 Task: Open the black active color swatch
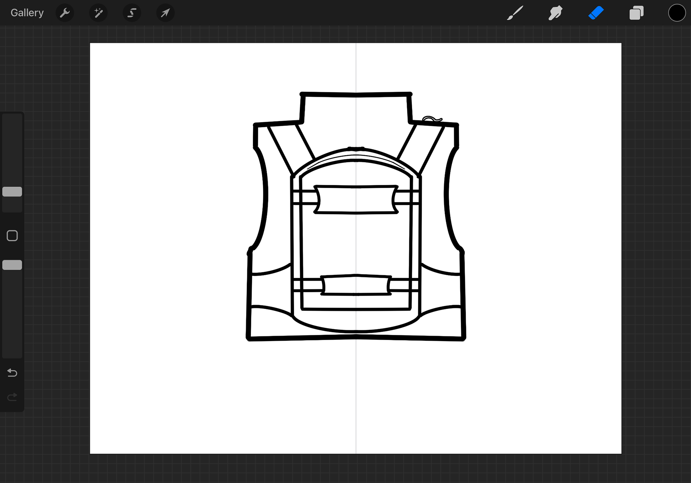[677, 13]
